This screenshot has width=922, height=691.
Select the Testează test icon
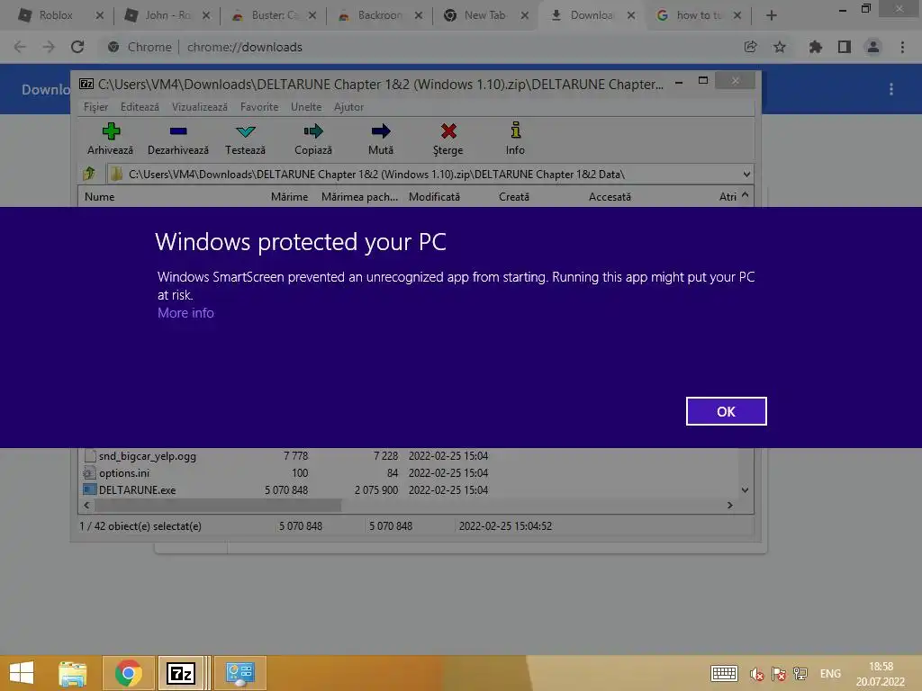(245, 131)
